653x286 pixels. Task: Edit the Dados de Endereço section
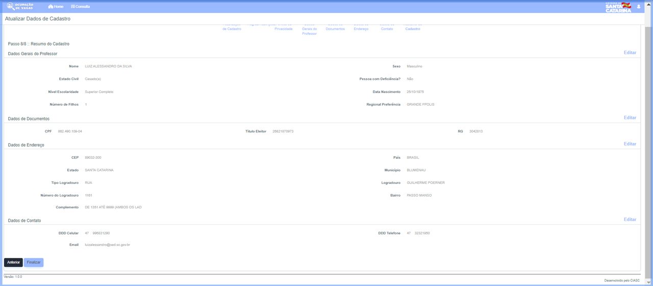[630, 144]
